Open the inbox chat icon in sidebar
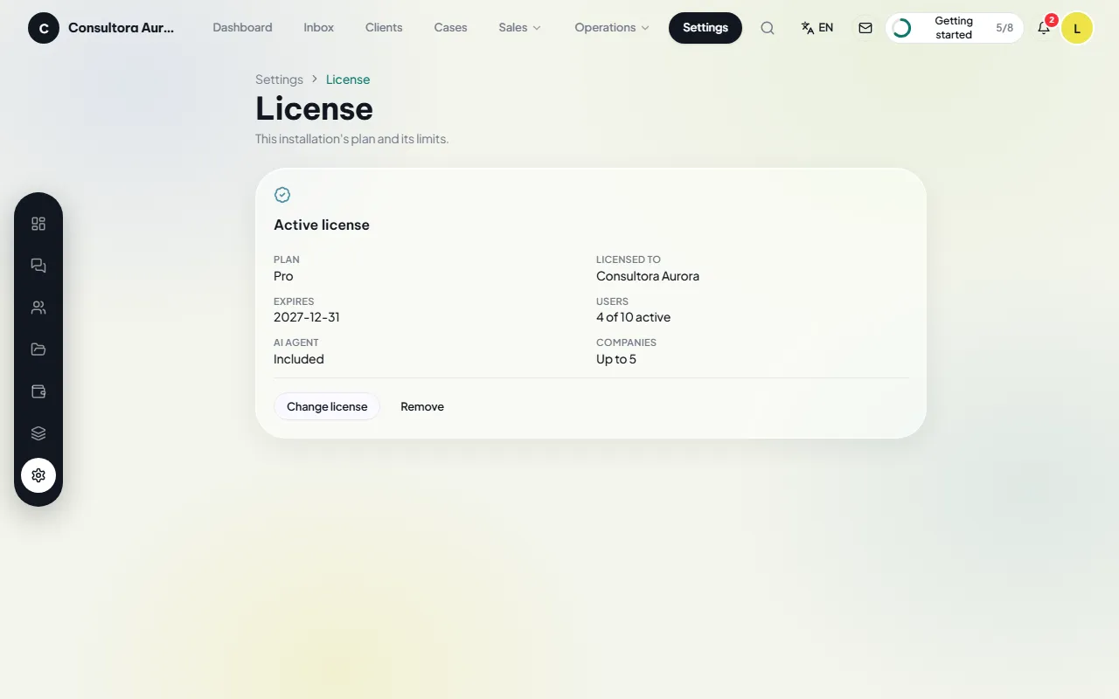The width and height of the screenshot is (1119, 699). point(38,266)
